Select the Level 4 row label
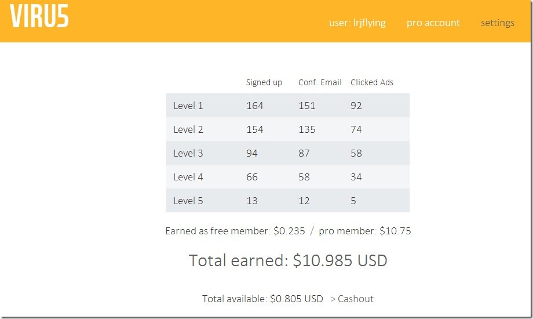Viewport: 533px width, 319px height. click(188, 177)
